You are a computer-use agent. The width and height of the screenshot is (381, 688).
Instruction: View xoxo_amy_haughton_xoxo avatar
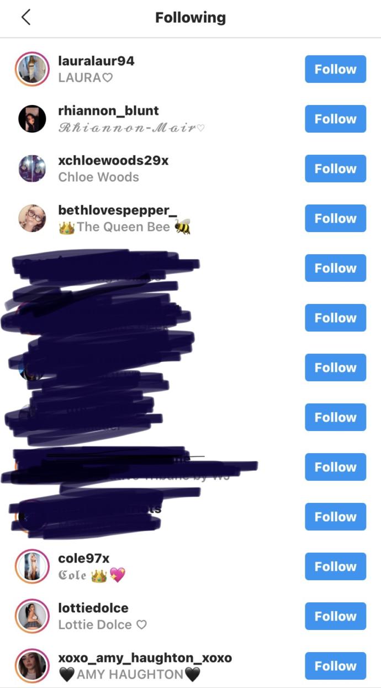32,666
